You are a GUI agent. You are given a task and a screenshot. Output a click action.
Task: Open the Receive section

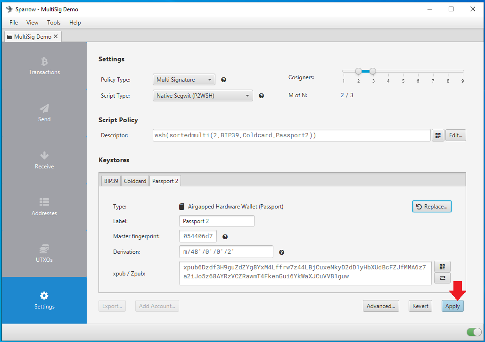[44, 160]
